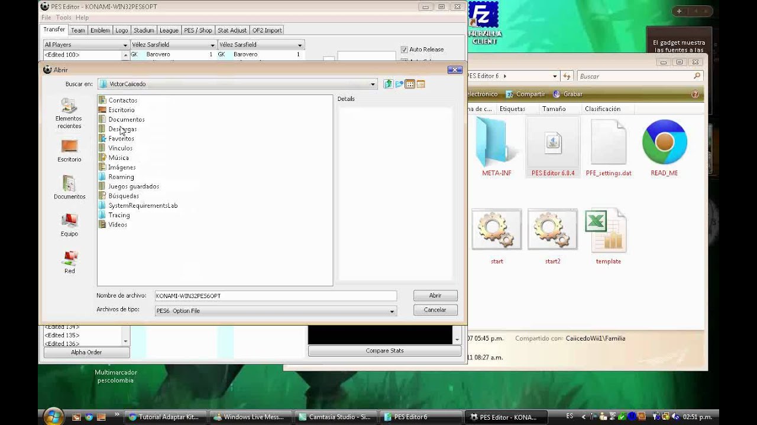Select the Vínculos folder
757x425 pixels.
point(115,148)
